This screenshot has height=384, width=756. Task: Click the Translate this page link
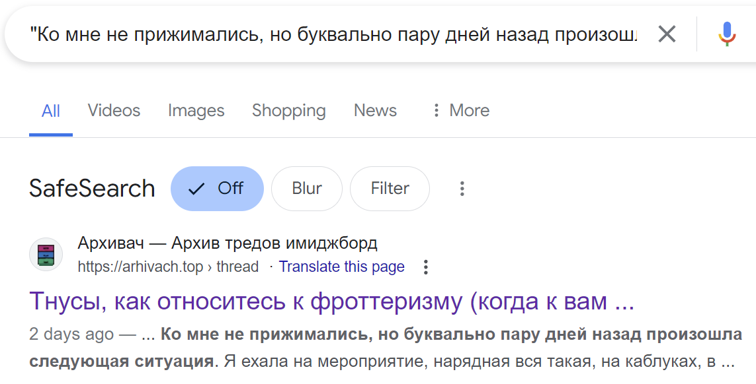click(342, 267)
